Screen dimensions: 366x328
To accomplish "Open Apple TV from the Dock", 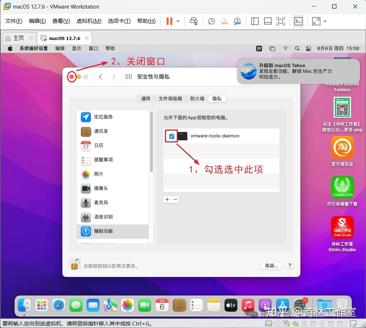I will tap(231, 305).
